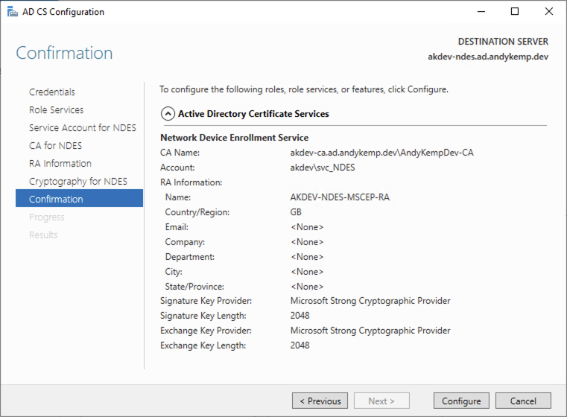567x417 pixels.
Task: Click the DESTINATION SERVER label
Action: coord(503,42)
